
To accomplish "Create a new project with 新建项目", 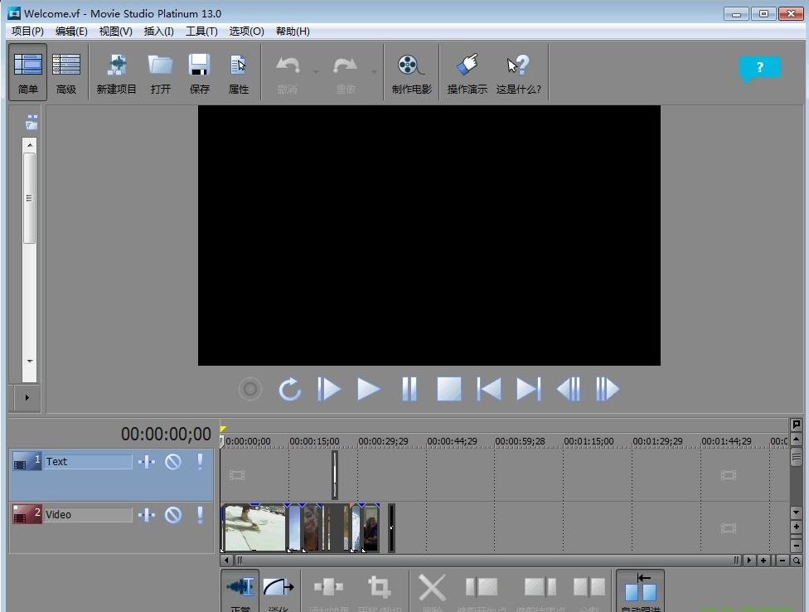I will coord(116,73).
